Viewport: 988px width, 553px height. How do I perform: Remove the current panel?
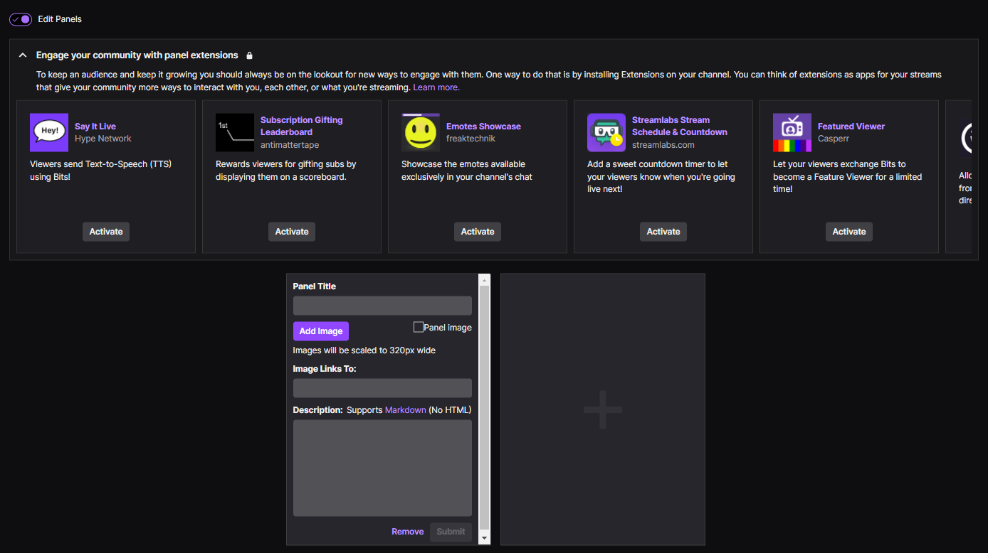407,532
